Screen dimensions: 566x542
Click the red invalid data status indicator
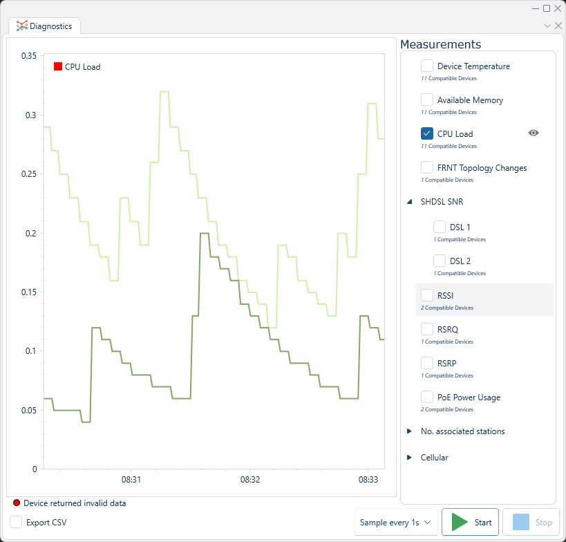[17, 503]
